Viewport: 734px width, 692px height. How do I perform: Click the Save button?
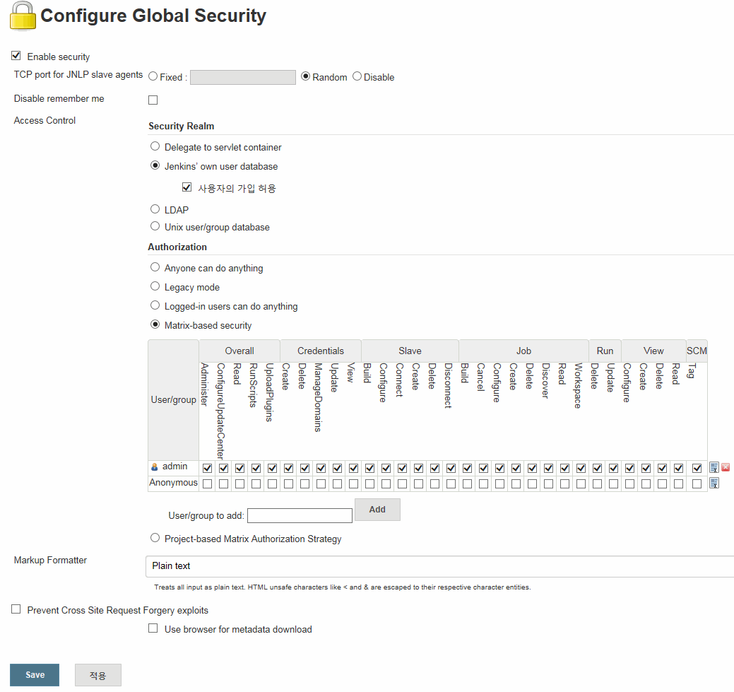pos(35,674)
